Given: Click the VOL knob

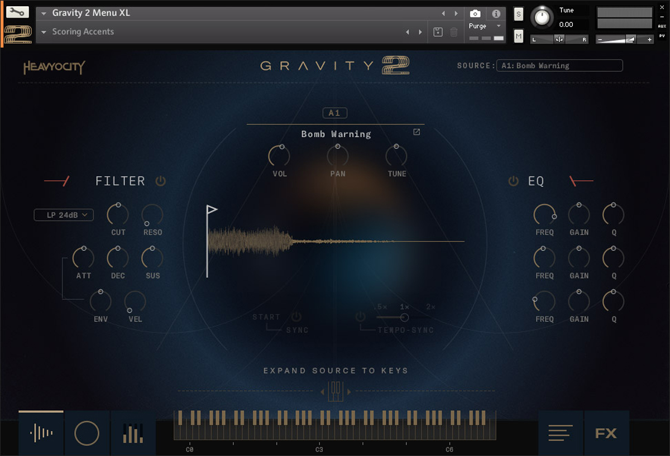Looking at the screenshot, I should pos(279,155).
